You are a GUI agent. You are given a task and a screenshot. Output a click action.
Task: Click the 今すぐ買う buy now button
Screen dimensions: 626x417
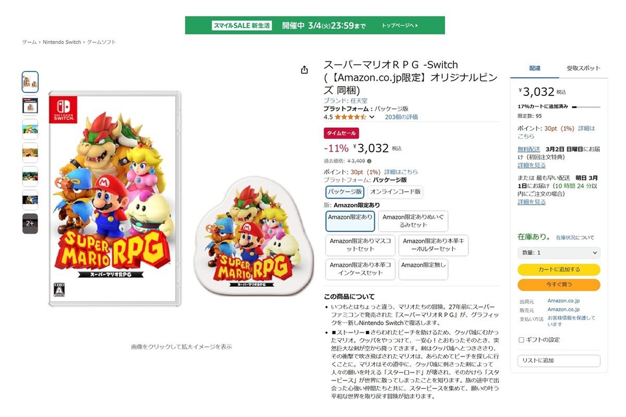point(559,285)
